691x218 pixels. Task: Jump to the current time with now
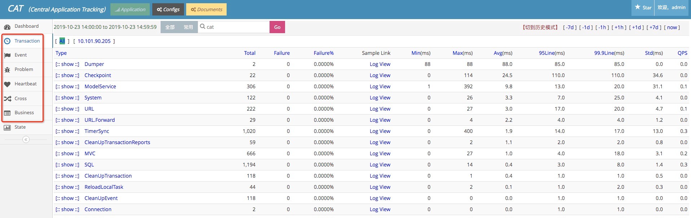coord(672,27)
